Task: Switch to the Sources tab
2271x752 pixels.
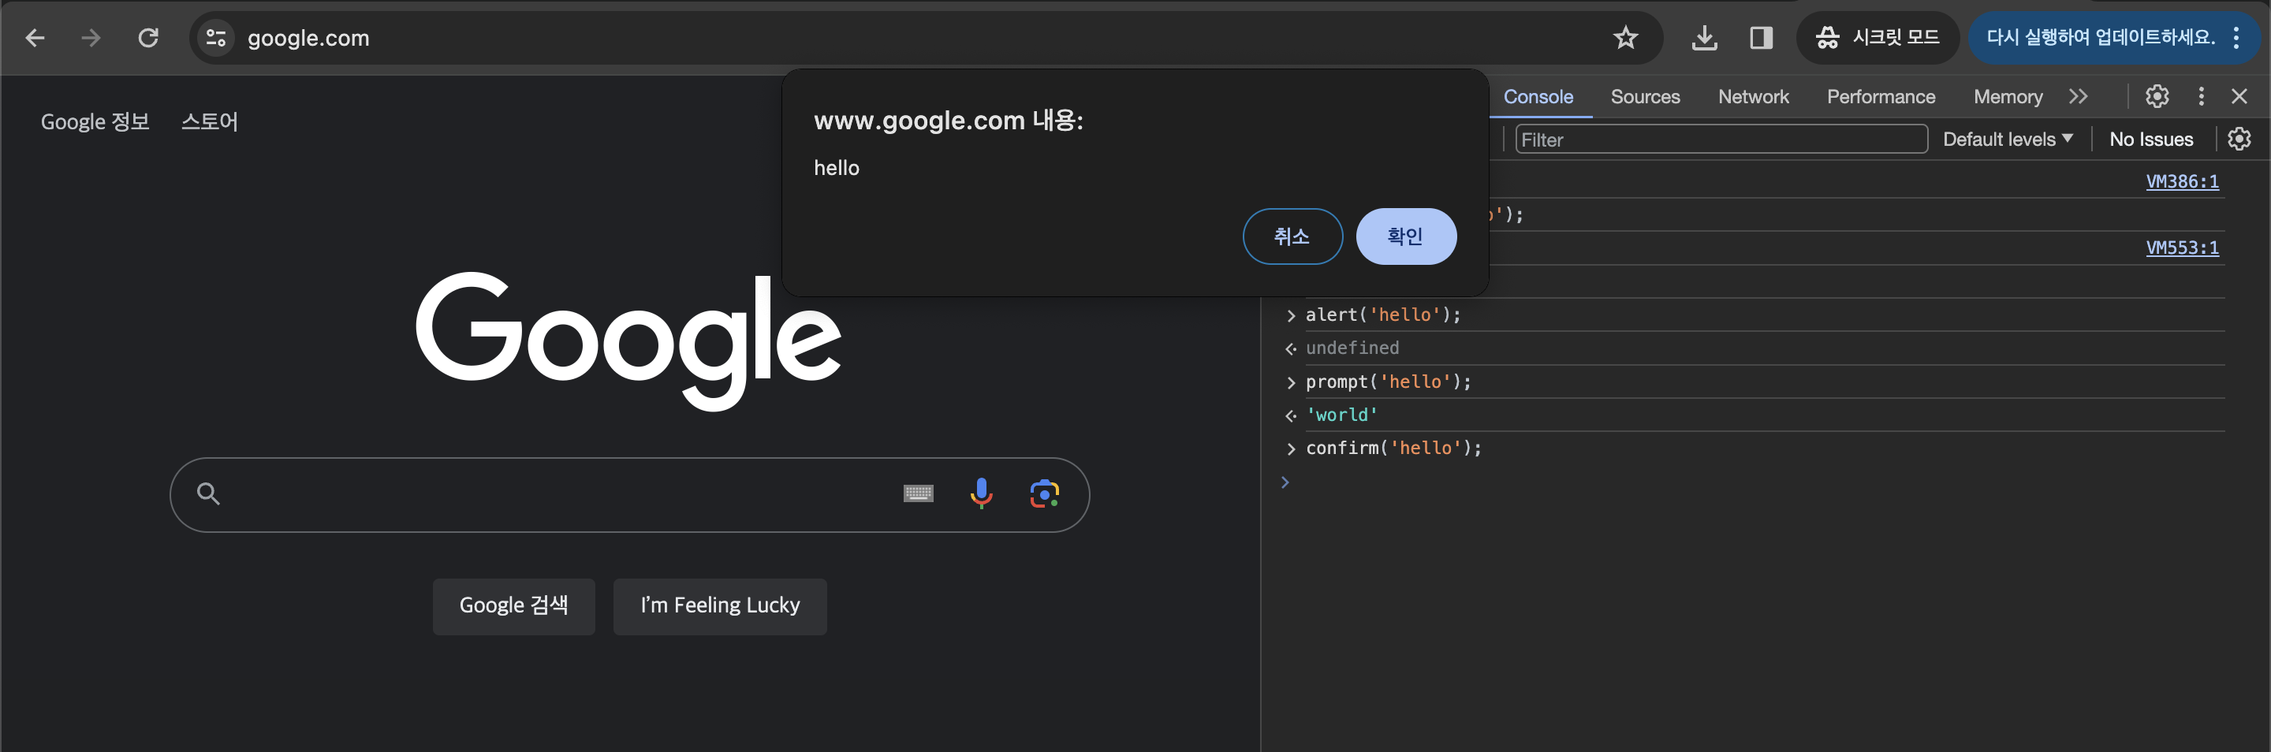Action: coord(1644,97)
